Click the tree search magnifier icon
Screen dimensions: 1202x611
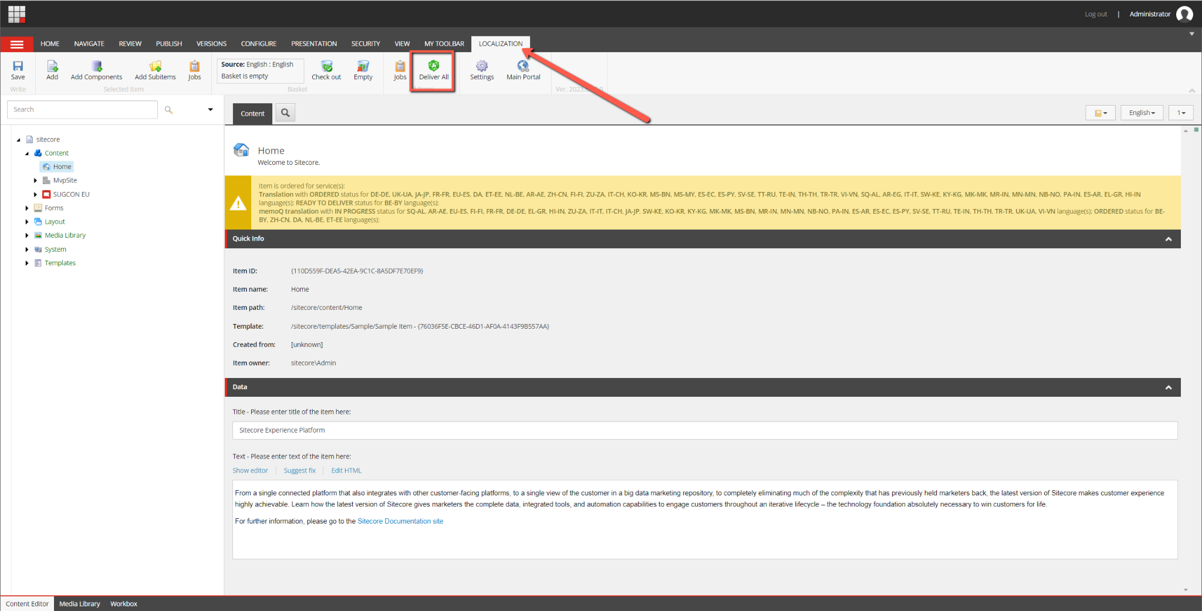pyautogui.click(x=168, y=110)
